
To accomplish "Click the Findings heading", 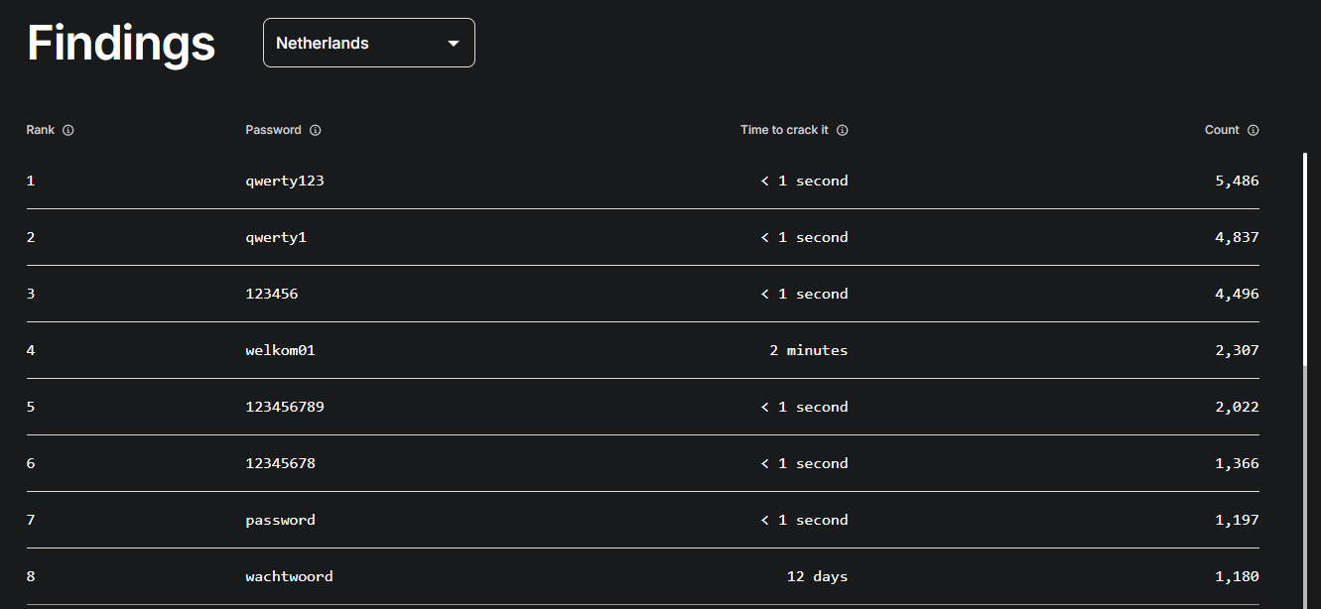I will [121, 44].
